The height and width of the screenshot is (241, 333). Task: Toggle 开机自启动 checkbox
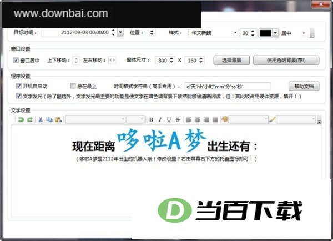click(19, 86)
